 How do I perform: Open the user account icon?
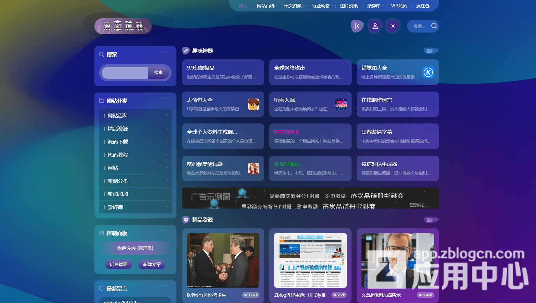tap(375, 26)
